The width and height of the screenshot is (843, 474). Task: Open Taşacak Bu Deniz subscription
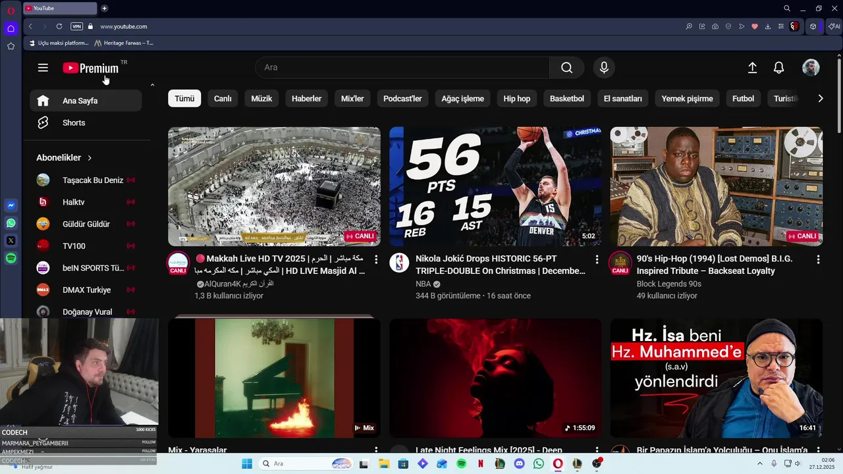(x=86, y=180)
